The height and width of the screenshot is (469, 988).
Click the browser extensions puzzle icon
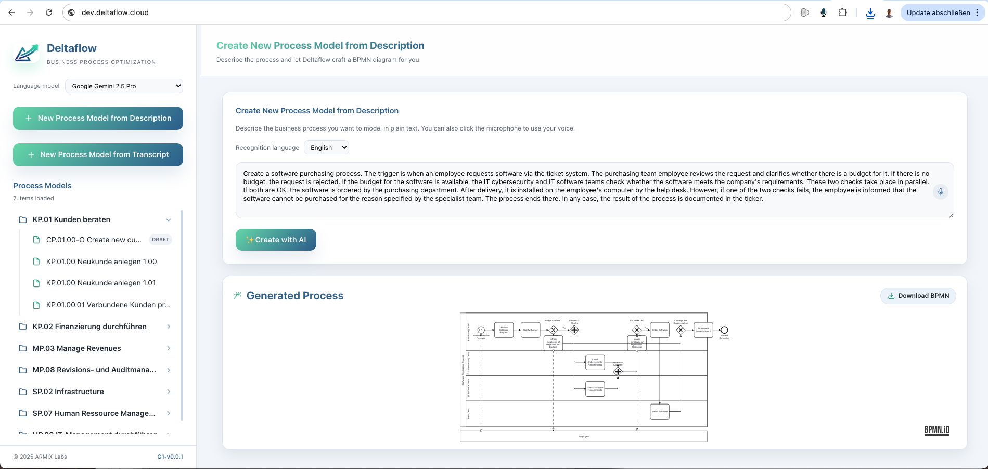[843, 12]
